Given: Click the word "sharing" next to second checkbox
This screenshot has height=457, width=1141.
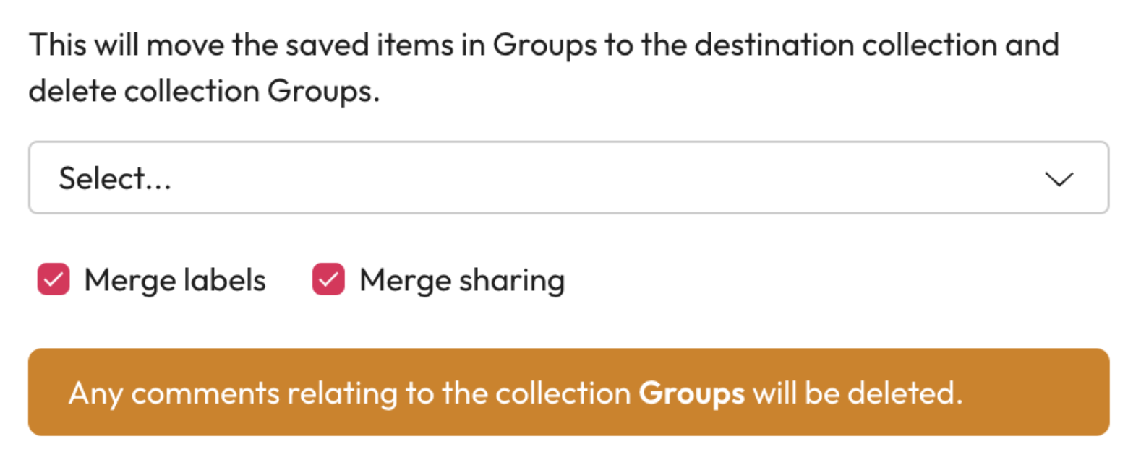Looking at the screenshot, I should [511, 280].
